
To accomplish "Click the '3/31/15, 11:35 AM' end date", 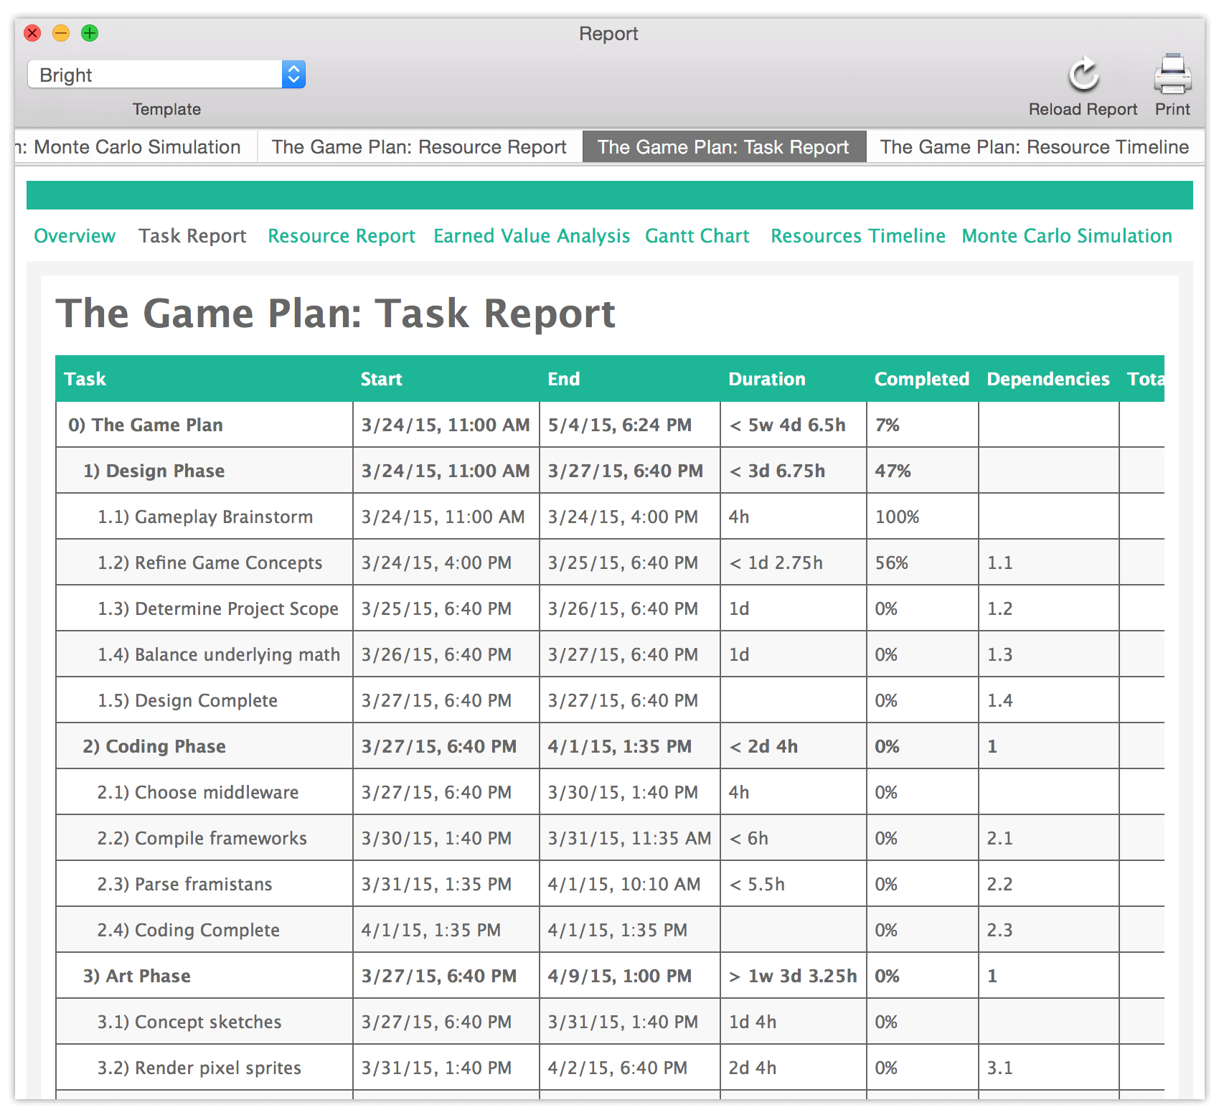I will (x=629, y=838).
